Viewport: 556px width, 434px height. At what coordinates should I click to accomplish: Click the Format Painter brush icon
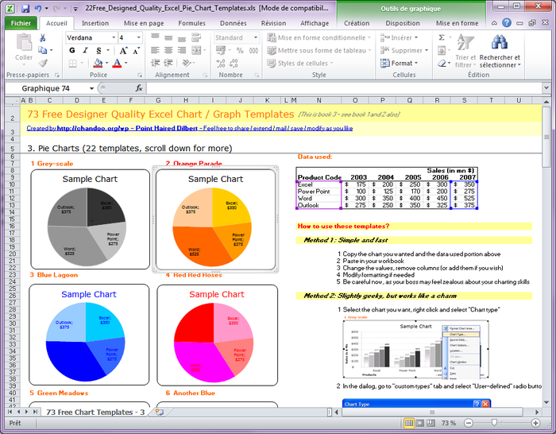click(43, 63)
